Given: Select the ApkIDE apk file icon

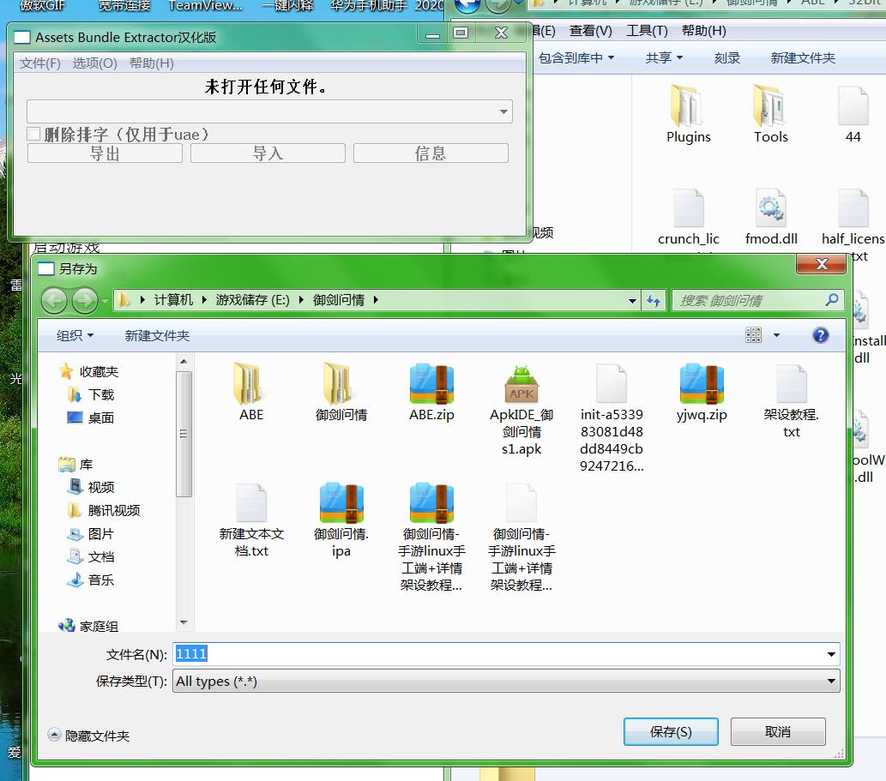Looking at the screenshot, I should [521, 384].
